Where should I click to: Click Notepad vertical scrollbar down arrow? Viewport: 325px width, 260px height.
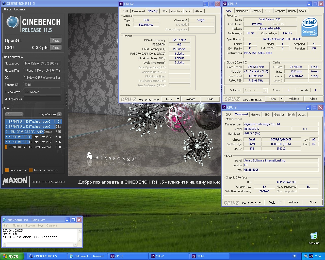pyautogui.click(x=79, y=240)
